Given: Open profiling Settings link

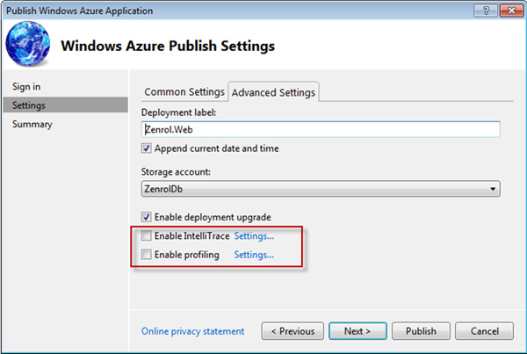Looking at the screenshot, I should coord(254,255).
